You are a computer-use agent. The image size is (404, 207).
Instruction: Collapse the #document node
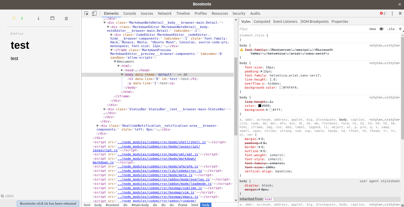point(115,61)
